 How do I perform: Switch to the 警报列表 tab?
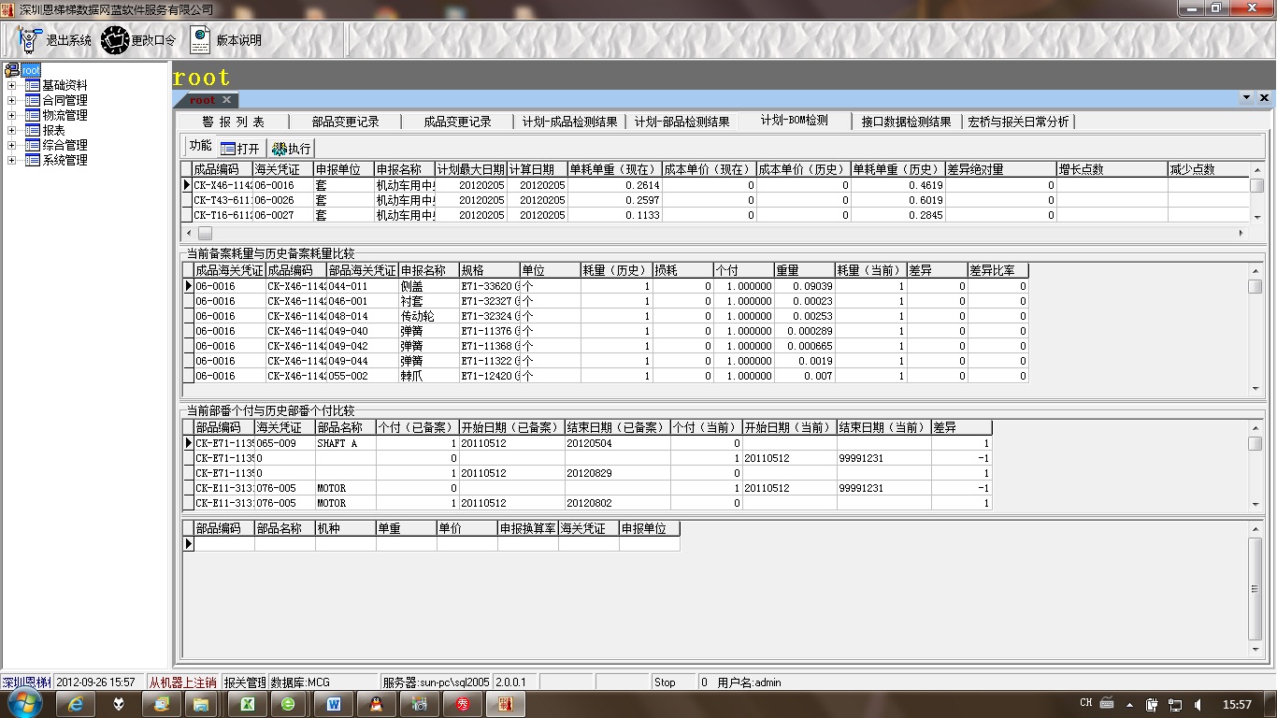tap(233, 122)
